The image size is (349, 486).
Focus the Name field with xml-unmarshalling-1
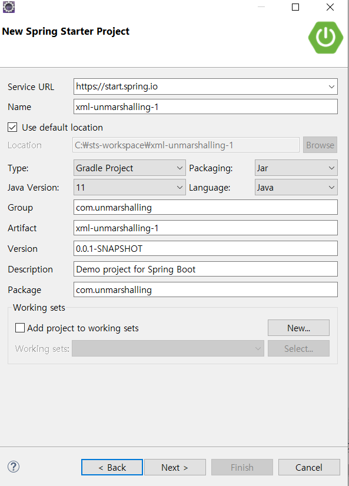coord(205,106)
